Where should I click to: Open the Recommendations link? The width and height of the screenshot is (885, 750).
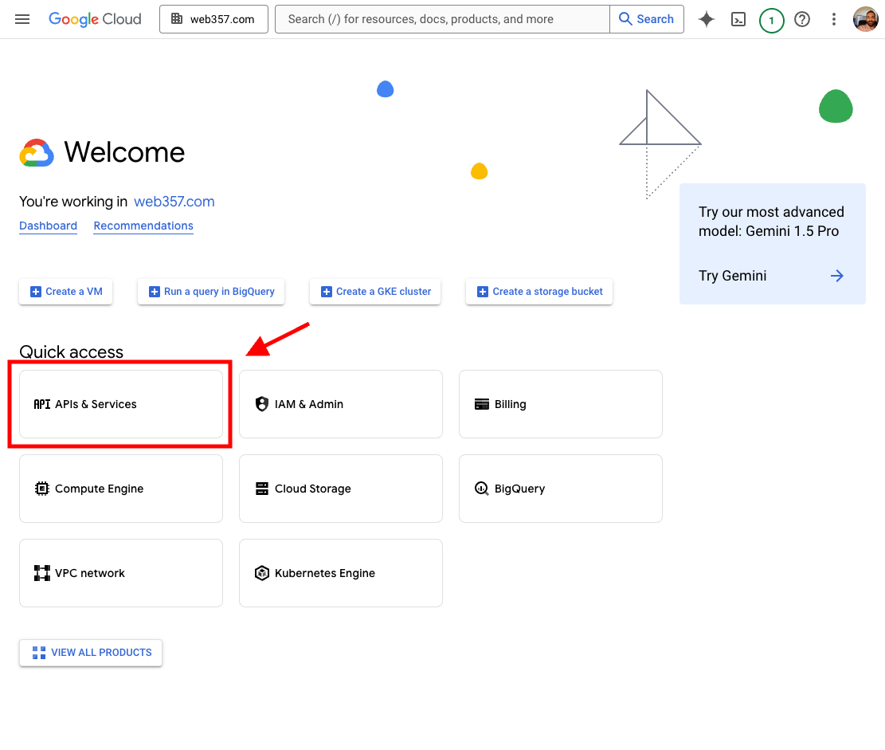point(143,226)
